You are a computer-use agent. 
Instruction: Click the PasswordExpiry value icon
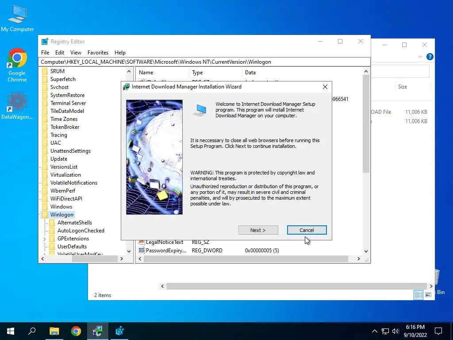[x=141, y=251]
